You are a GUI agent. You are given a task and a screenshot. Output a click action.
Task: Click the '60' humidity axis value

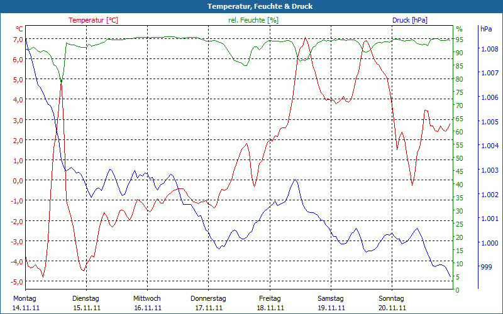[459, 132]
